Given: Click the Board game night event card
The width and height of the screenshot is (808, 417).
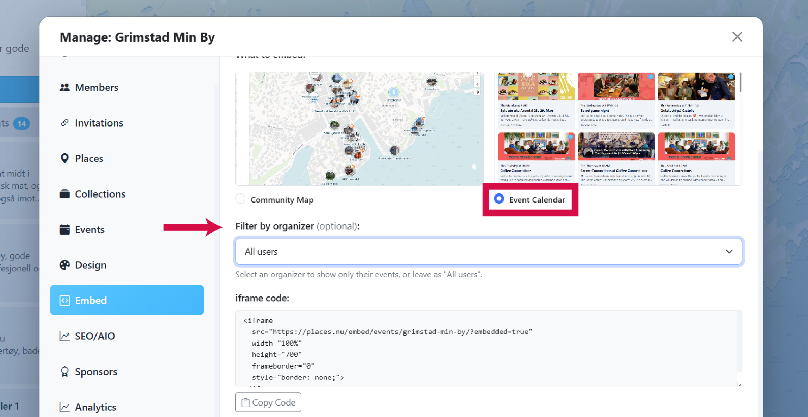Looking at the screenshot, I should click(616, 101).
